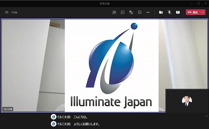Open caption settings ellipsis at bottom right
The height and width of the screenshot is (129, 209).
tap(206, 116)
